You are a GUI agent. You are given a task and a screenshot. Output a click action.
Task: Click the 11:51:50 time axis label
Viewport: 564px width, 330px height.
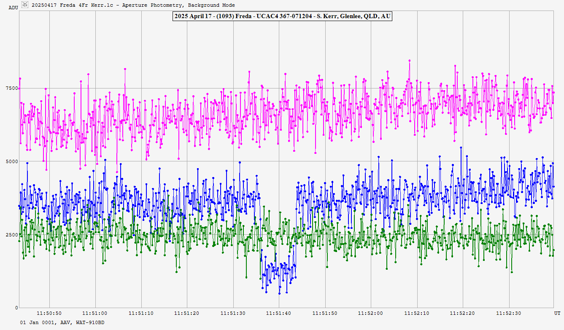tap(325, 313)
